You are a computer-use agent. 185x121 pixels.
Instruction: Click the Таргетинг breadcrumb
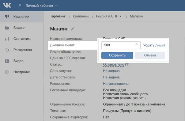point(58,16)
